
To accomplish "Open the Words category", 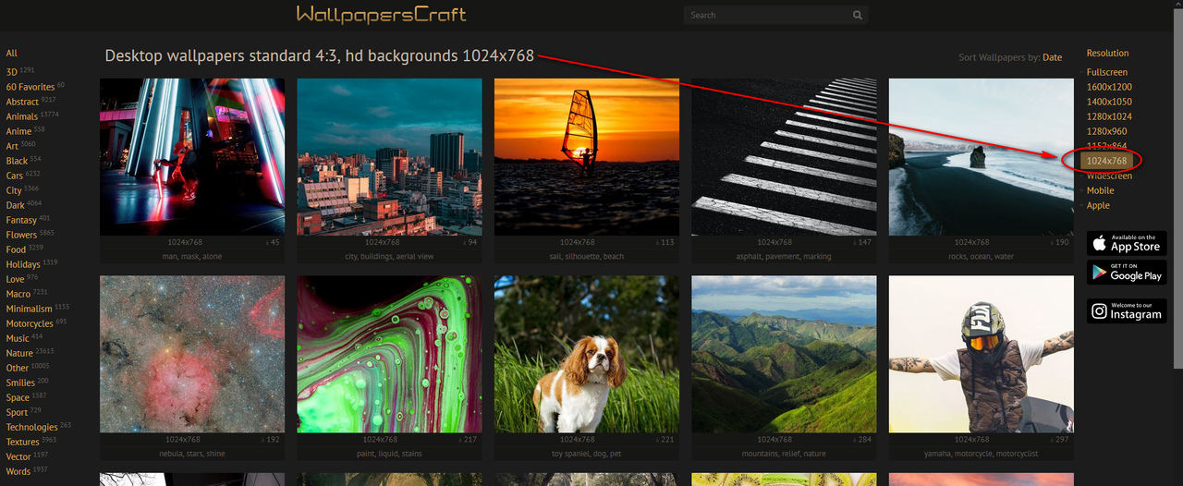I will click(x=18, y=471).
